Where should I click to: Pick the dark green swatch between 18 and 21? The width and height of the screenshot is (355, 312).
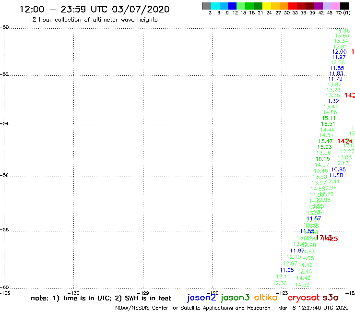click(x=258, y=6)
